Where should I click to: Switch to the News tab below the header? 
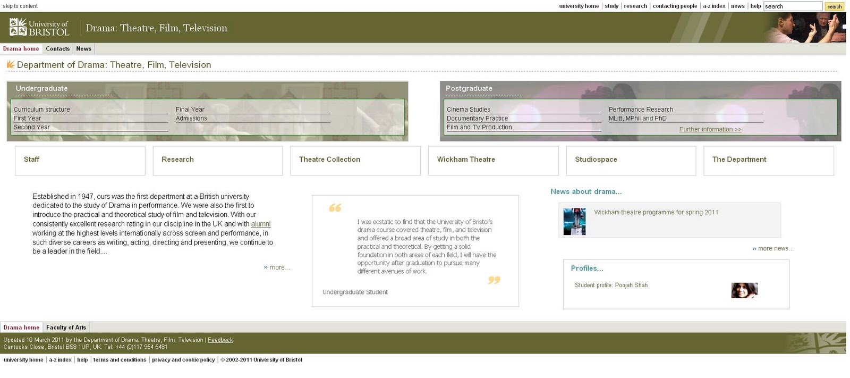click(83, 49)
